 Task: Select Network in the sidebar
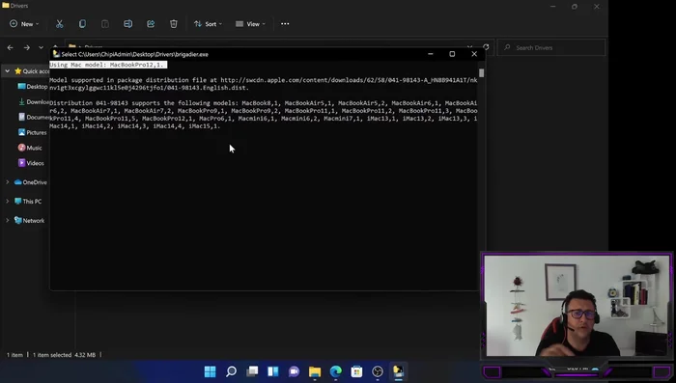(x=29, y=221)
